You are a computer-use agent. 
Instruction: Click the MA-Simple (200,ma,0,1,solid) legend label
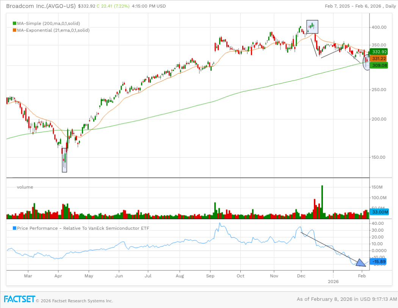pyautogui.click(x=49, y=24)
